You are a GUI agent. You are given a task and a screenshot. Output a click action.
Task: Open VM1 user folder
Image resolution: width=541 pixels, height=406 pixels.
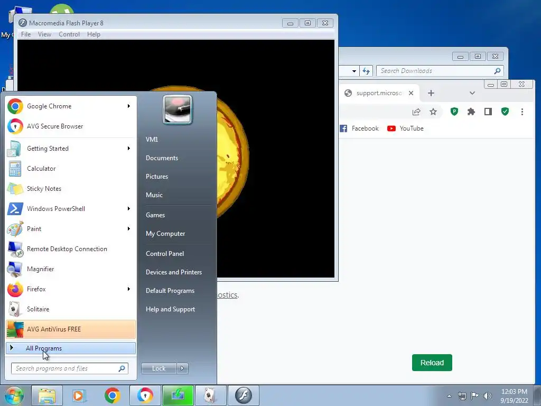tap(152, 140)
